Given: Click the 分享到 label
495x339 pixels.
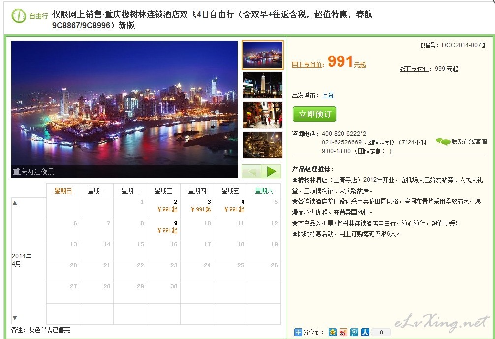Looking at the screenshot, I should (x=313, y=333).
